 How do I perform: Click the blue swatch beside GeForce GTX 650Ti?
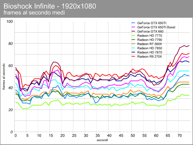pyautogui.click(x=133, y=23)
